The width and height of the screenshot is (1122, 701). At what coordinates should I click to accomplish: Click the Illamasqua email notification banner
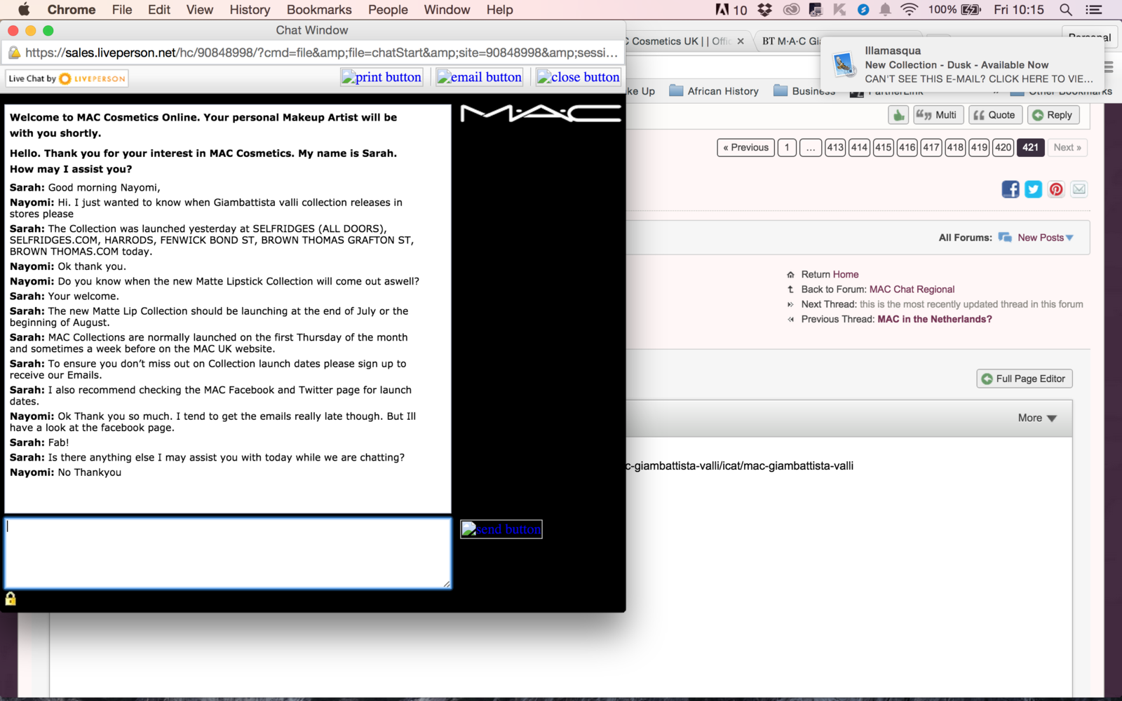click(962, 64)
